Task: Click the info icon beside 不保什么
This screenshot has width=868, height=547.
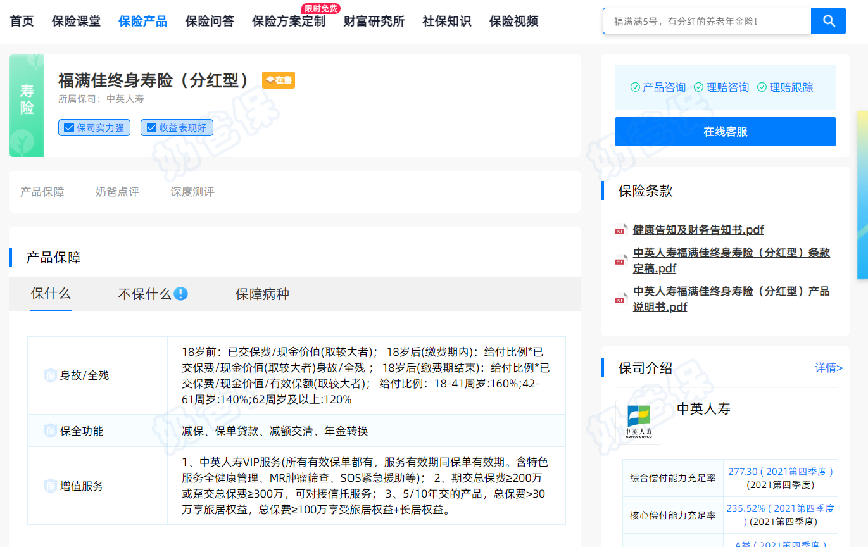Action: coord(181,294)
